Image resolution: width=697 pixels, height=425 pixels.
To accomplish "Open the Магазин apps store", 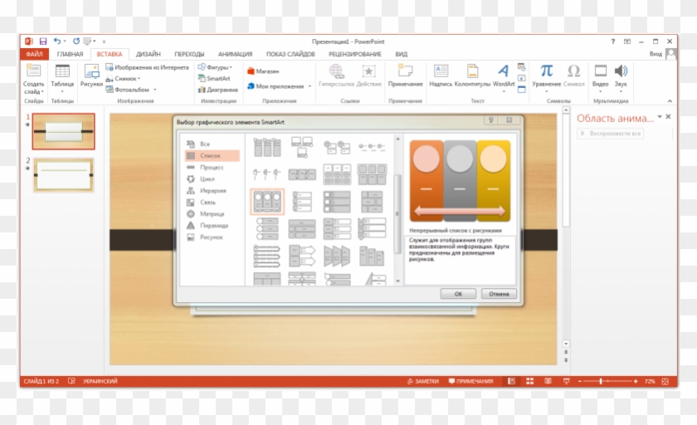I will tap(263, 71).
